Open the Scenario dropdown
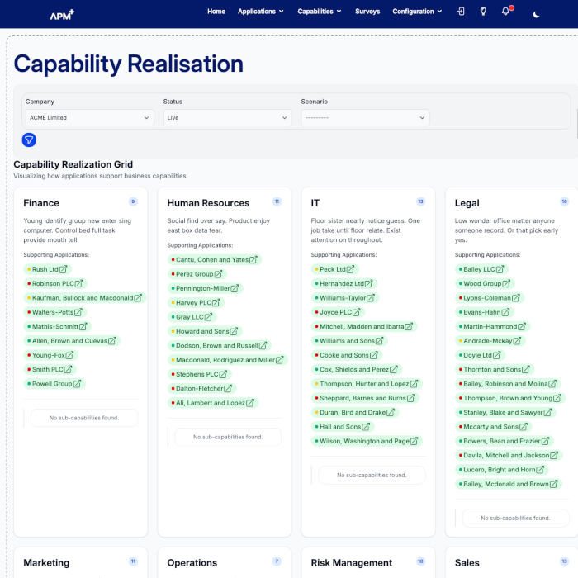The height and width of the screenshot is (578, 578). [x=365, y=118]
